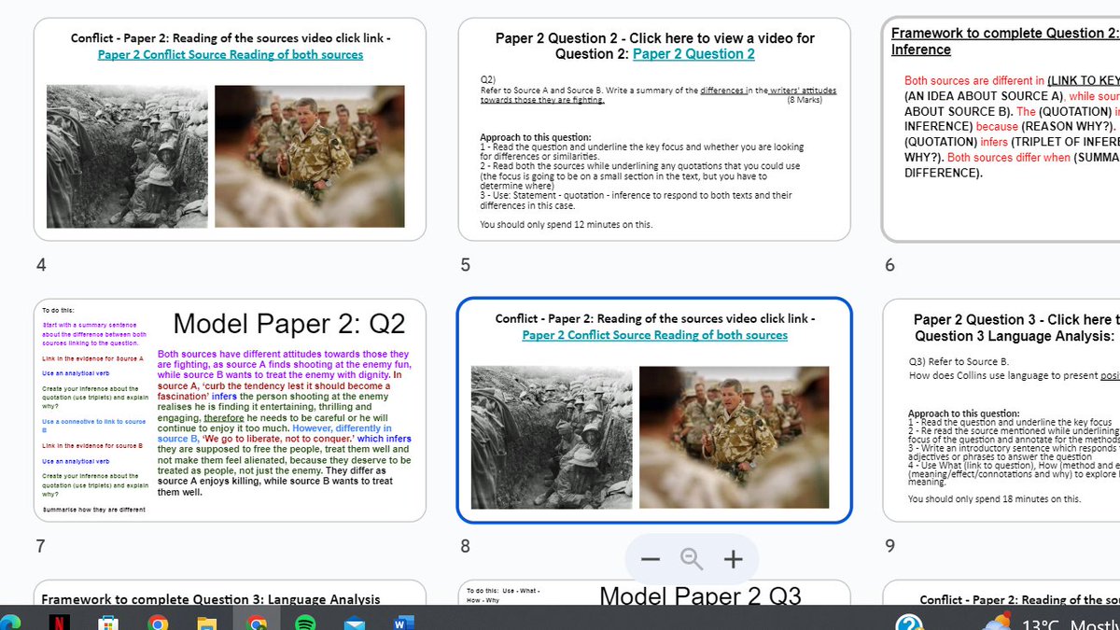1120x630 pixels.
Task: Open Microsoft Edge from the taskbar
Action: [10, 623]
